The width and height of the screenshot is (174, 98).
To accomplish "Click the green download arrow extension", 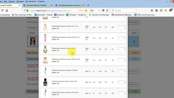I will (166, 10).
